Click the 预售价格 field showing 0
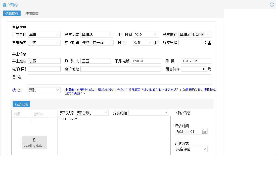276x176 pixels. coord(194,69)
